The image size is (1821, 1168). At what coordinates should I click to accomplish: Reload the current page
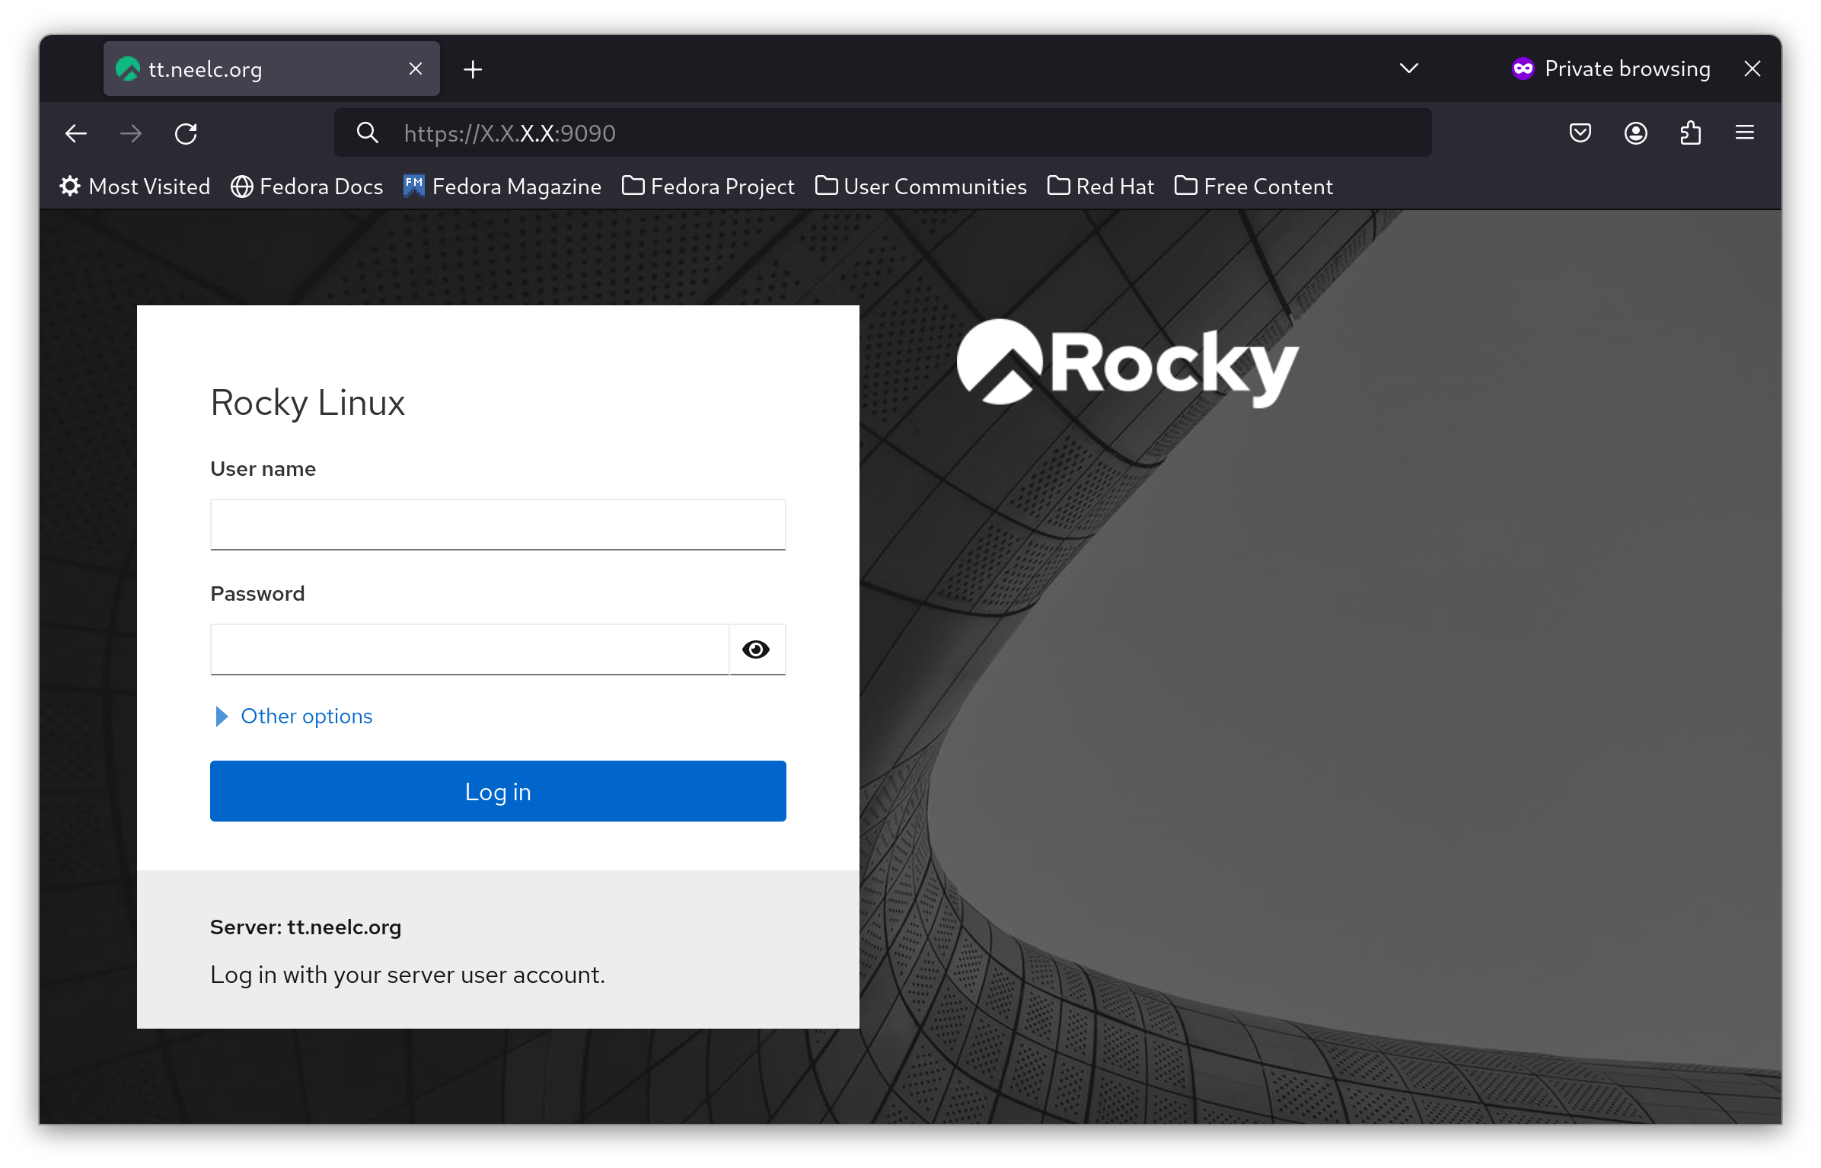pos(185,133)
